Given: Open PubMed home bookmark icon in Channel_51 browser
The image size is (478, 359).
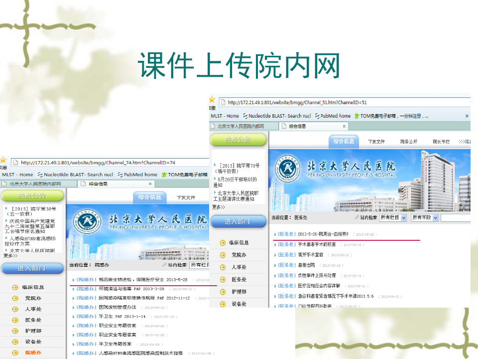Looking at the screenshot, I should coord(317,116).
